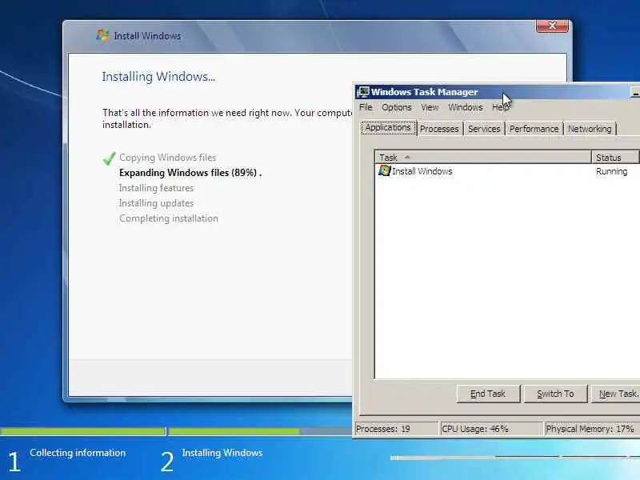Click the New Task button
Viewport: 640px width, 480px height.
pos(615,394)
